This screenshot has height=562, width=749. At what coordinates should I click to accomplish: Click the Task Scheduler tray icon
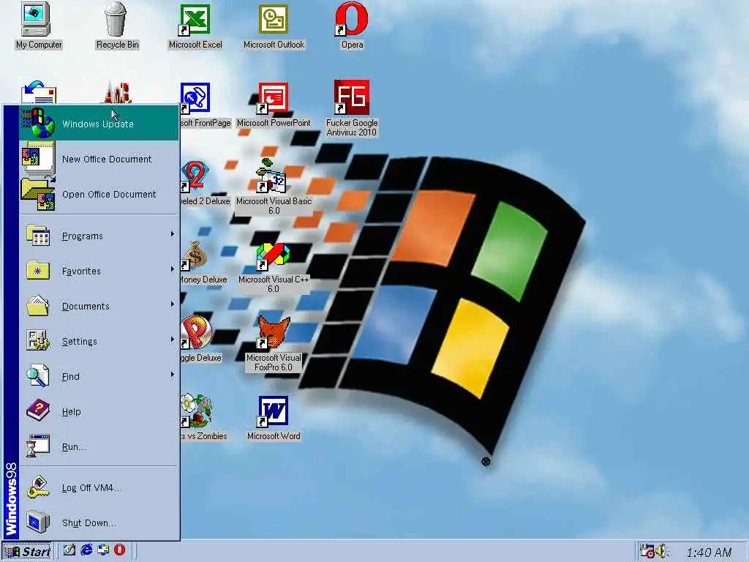click(647, 551)
